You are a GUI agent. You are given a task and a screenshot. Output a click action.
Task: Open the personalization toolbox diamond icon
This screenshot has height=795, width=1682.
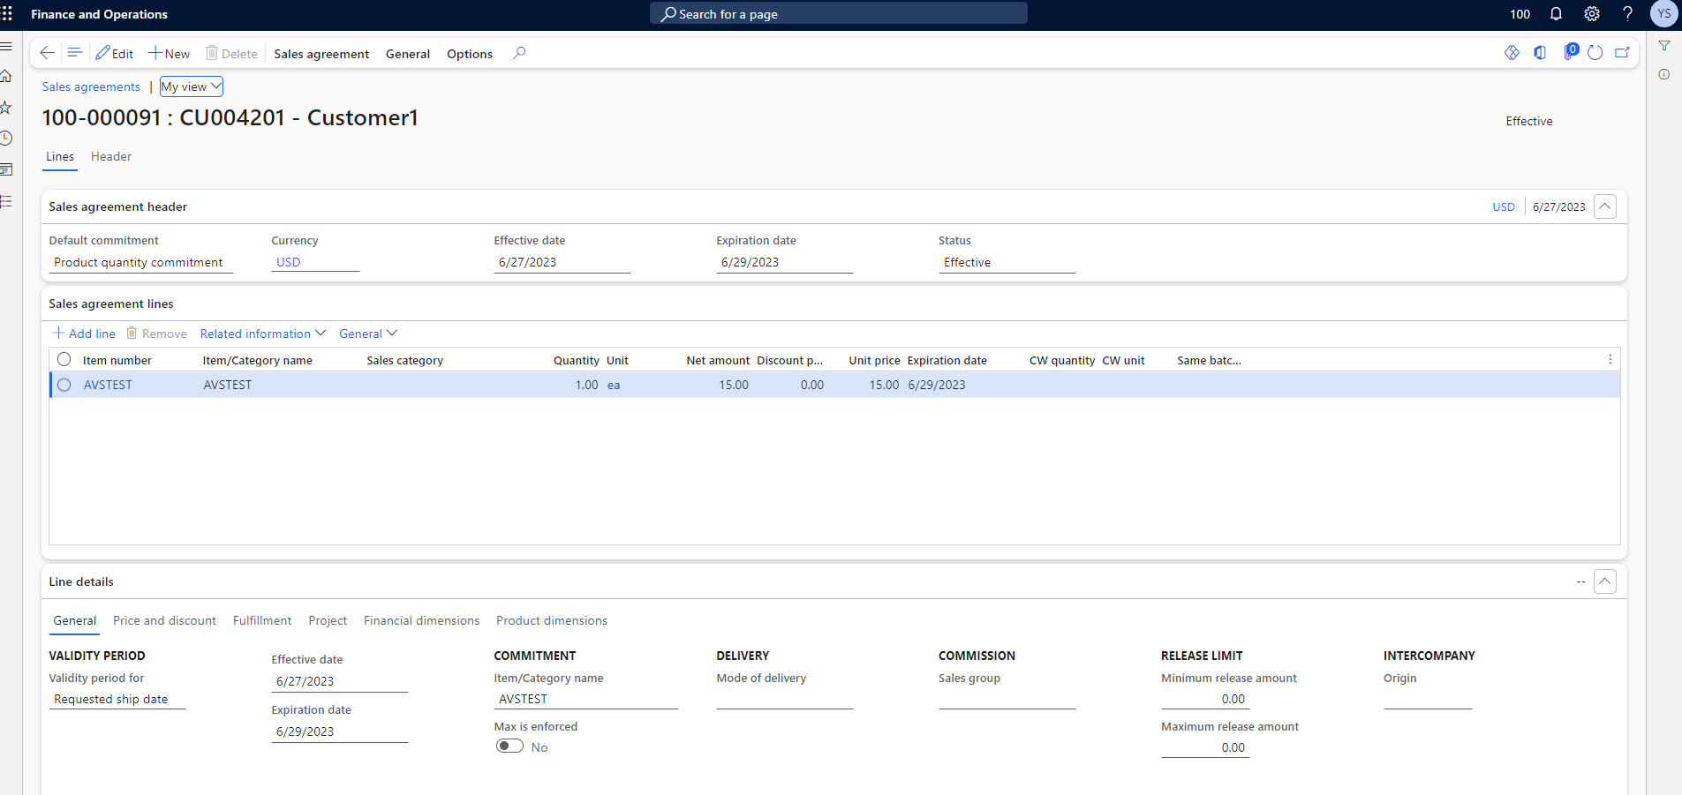point(1512,52)
